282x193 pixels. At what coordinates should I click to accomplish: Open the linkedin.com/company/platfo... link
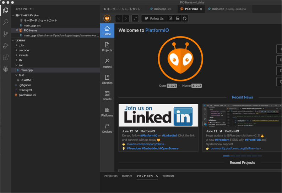point(146,144)
